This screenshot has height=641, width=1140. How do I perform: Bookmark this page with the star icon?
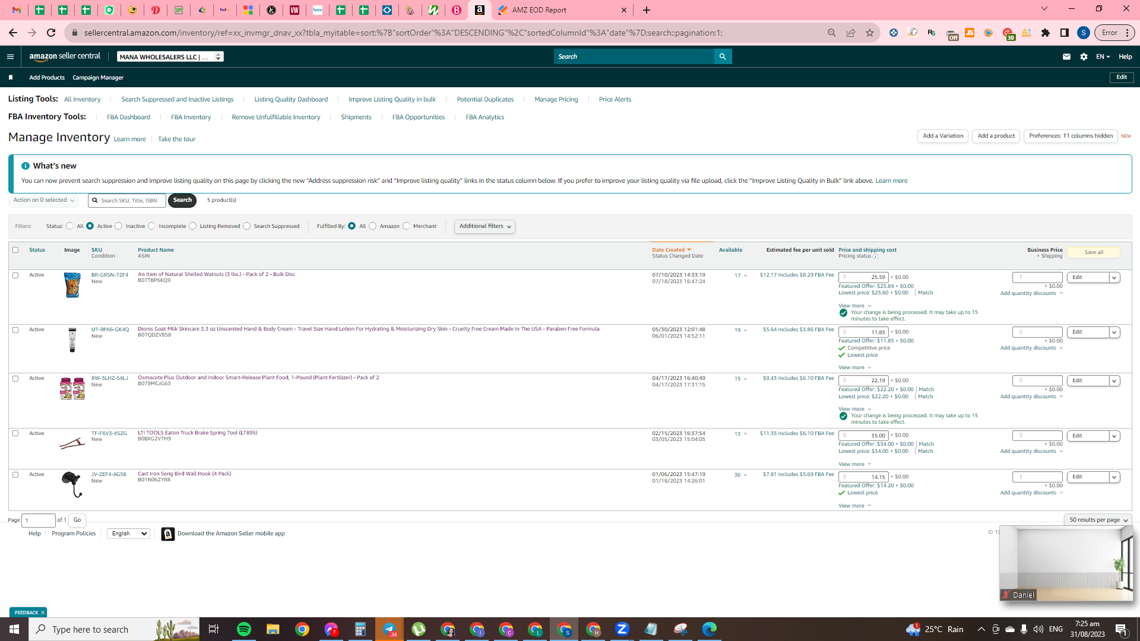pos(870,33)
